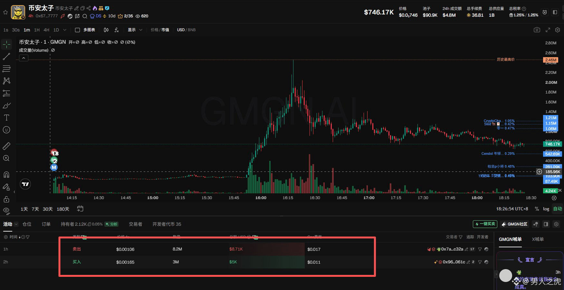Image resolution: width=564 pixels, height=290 pixels.
Task: Switch the chart to 价格 price mode
Action: click(154, 30)
